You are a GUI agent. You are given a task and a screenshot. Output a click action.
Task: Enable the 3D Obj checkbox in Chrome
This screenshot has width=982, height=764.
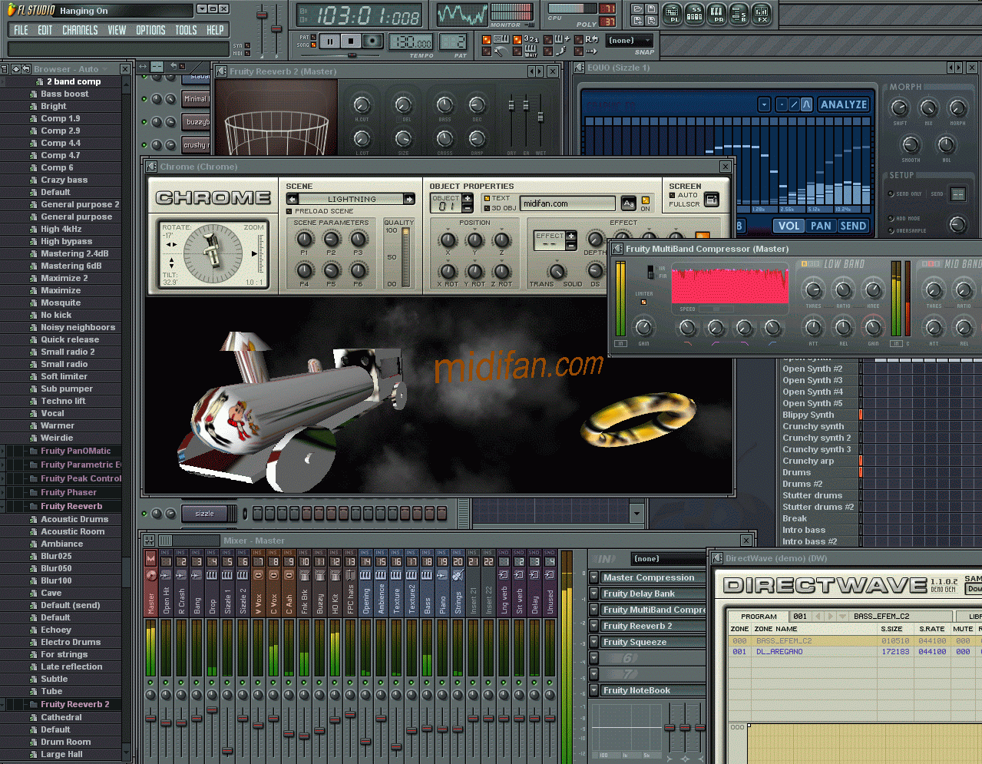click(486, 208)
